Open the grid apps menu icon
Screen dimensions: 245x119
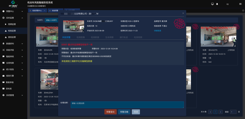click(240, 4)
